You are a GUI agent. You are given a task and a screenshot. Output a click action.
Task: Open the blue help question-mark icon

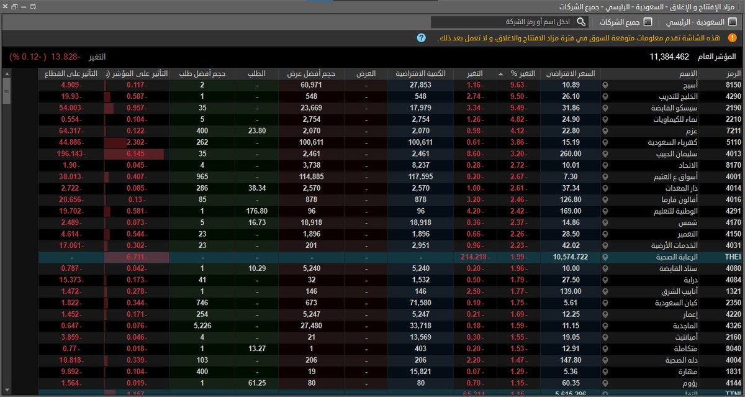coord(422,38)
